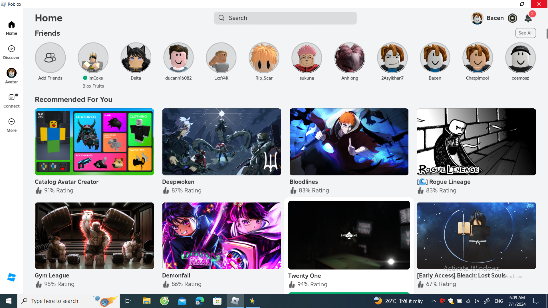Click the "94% Rating" text under Twenty One
Image resolution: width=548 pixels, height=308 pixels.
click(x=312, y=284)
